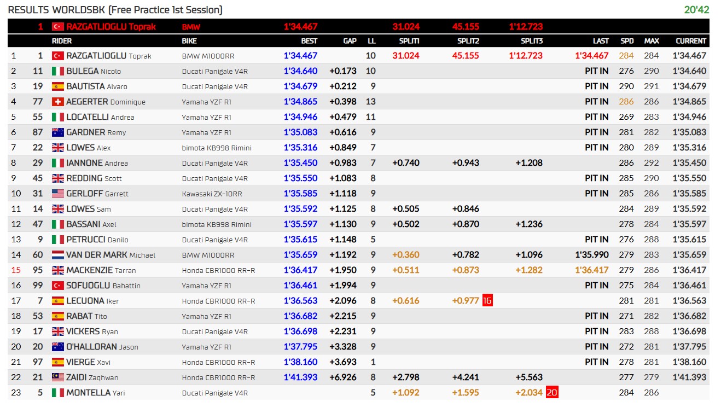Screen dimensions: 721x413
Task: Click the Swiss flag next to AEGERTER Dominique
Action: [58, 102]
